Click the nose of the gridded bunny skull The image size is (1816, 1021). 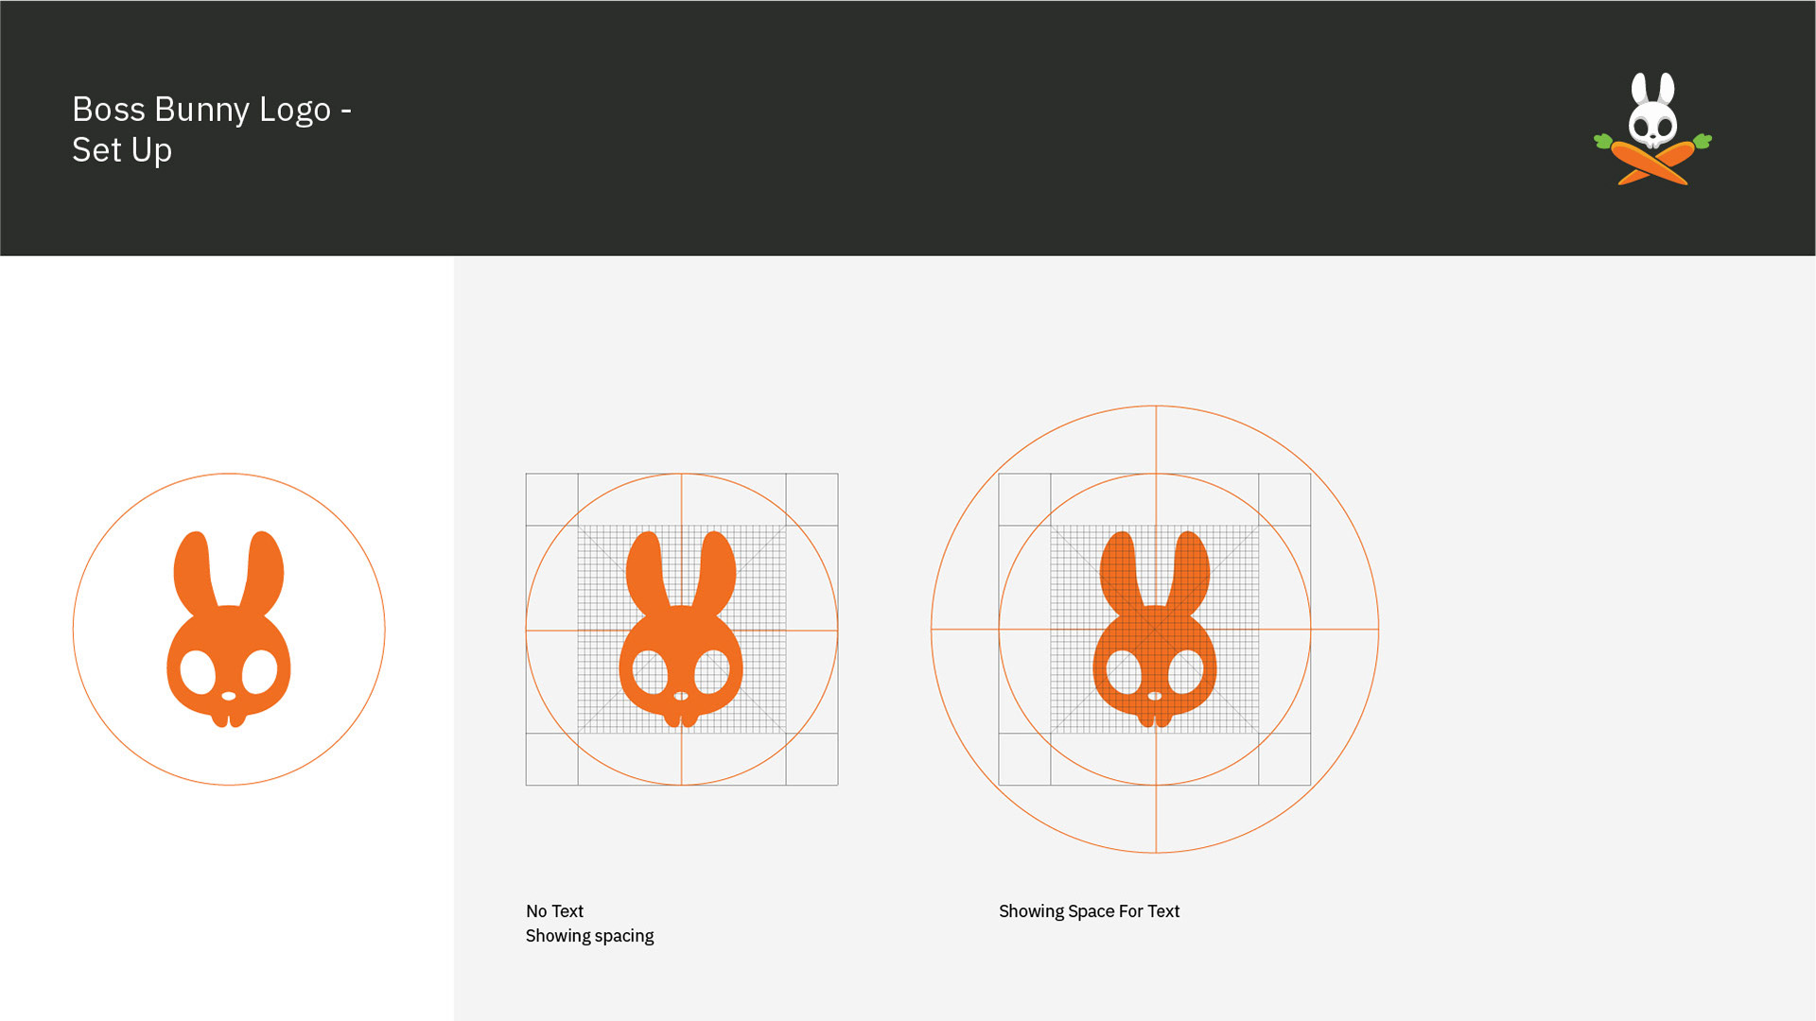click(x=681, y=697)
